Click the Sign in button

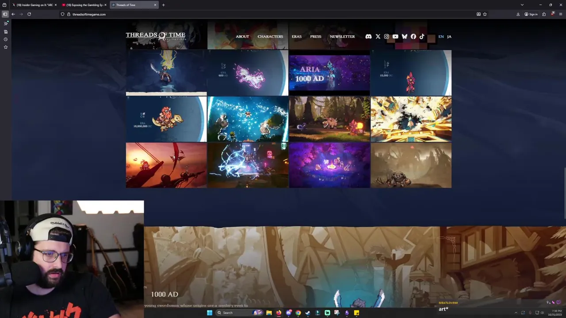[531, 14]
